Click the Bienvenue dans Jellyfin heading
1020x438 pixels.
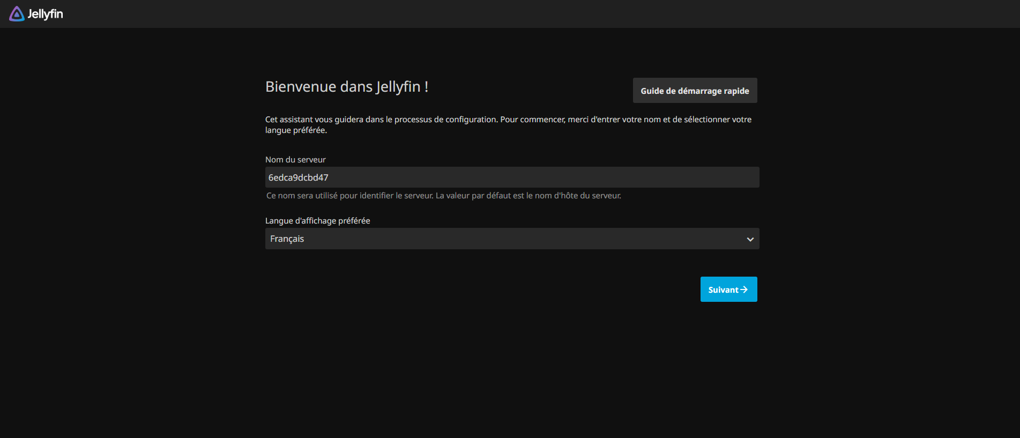click(x=347, y=87)
